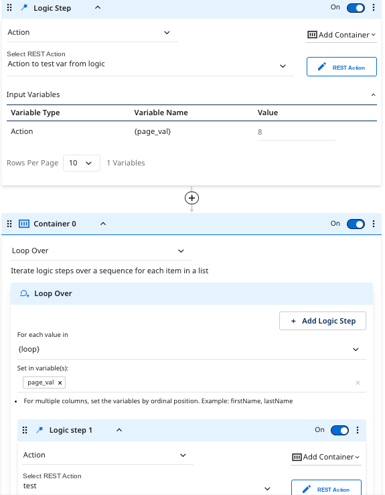This screenshot has width=385, height=495.
Task: Click REST Action button beside Action to test var
Action: point(341,66)
